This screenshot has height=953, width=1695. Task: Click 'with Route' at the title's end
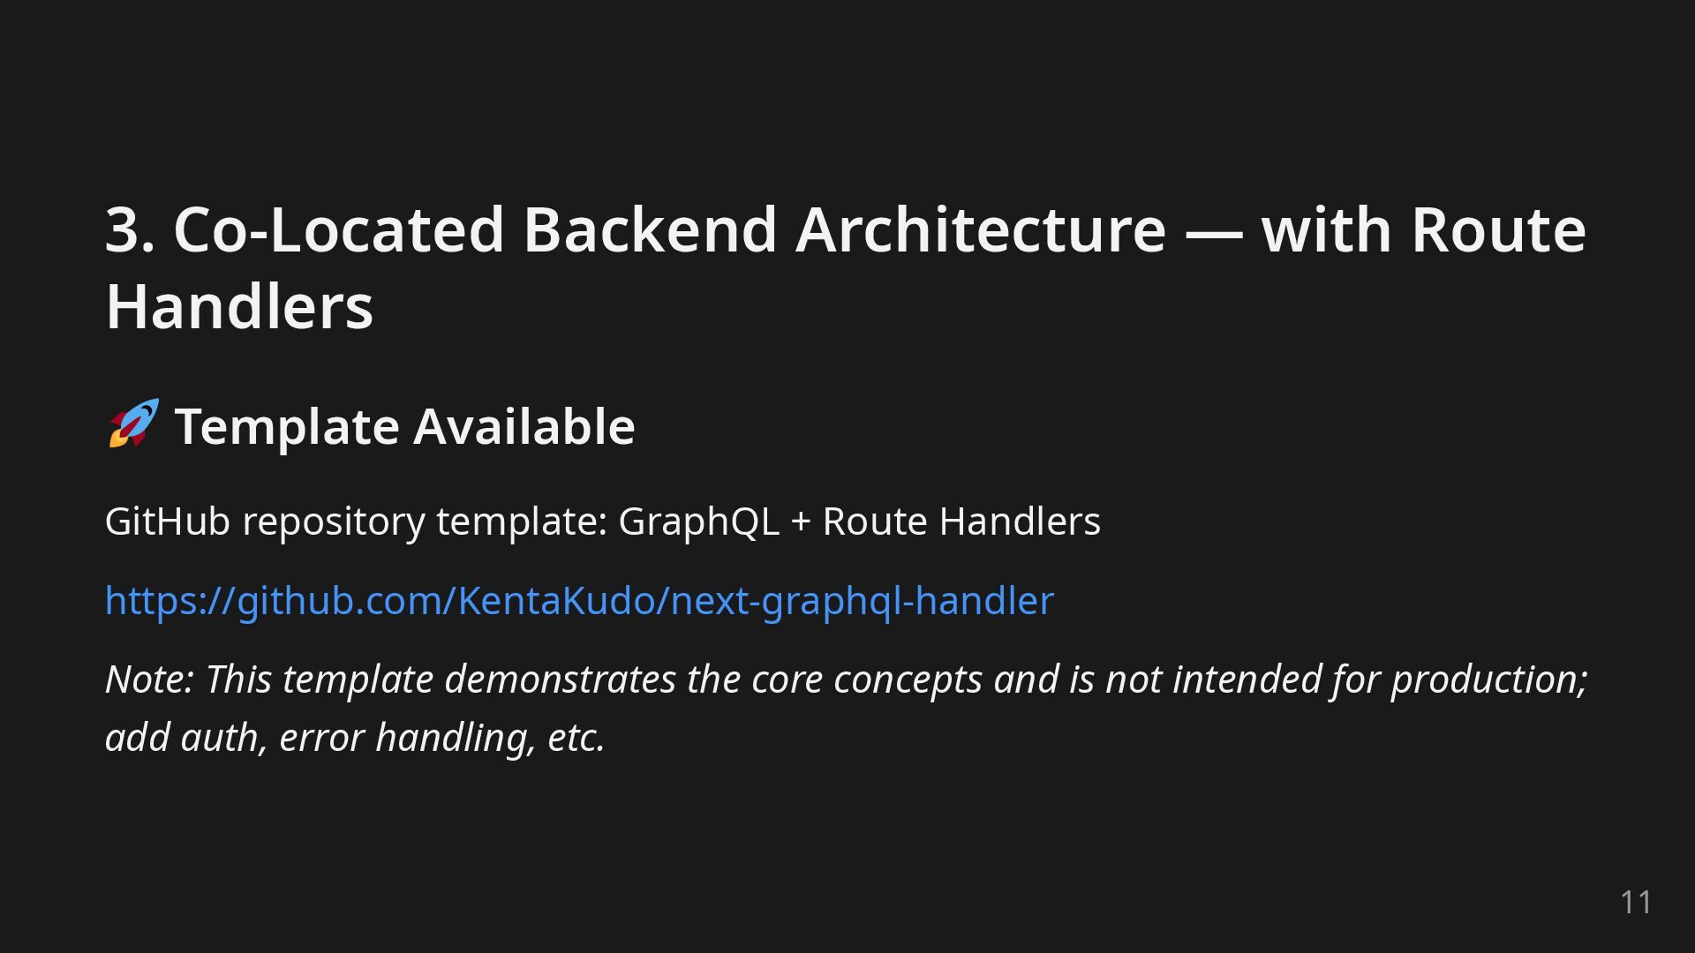(1424, 229)
